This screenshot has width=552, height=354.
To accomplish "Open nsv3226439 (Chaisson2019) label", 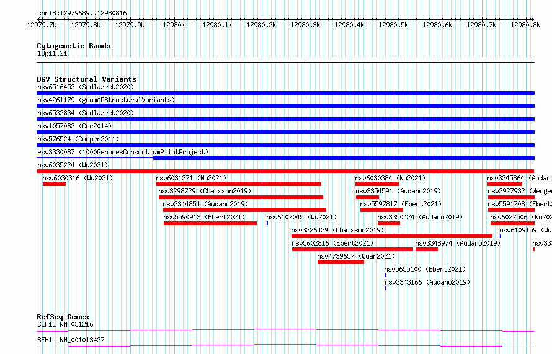I will pos(337,230).
